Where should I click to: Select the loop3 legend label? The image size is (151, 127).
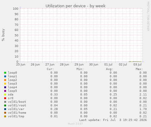[x=12, y=84]
